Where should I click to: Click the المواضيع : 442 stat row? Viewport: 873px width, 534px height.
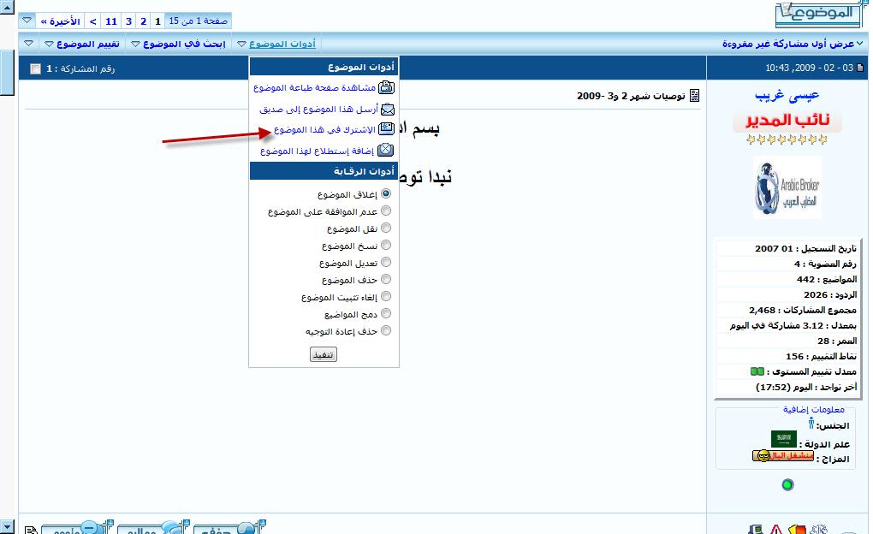786,279
